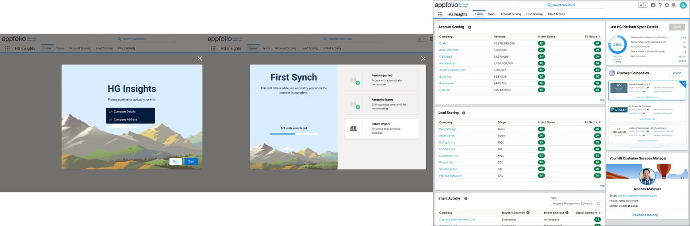Open the setup gear icon
Image resolution: width=690 pixels, height=226 pixels.
click(x=667, y=5)
